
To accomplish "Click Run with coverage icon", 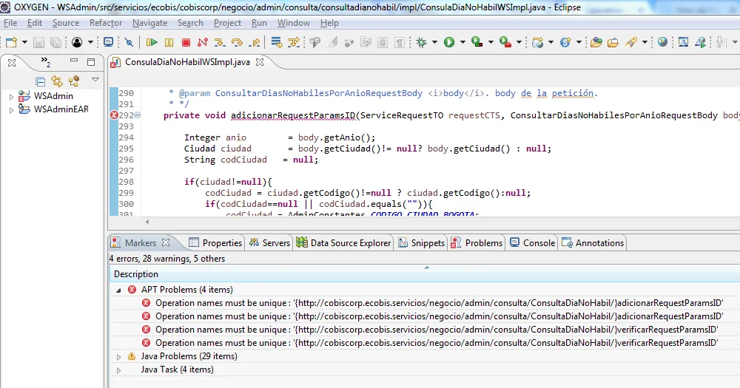I will coord(477,42).
